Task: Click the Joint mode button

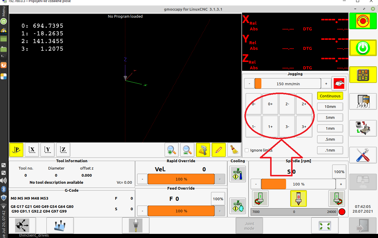Action: (249, 226)
